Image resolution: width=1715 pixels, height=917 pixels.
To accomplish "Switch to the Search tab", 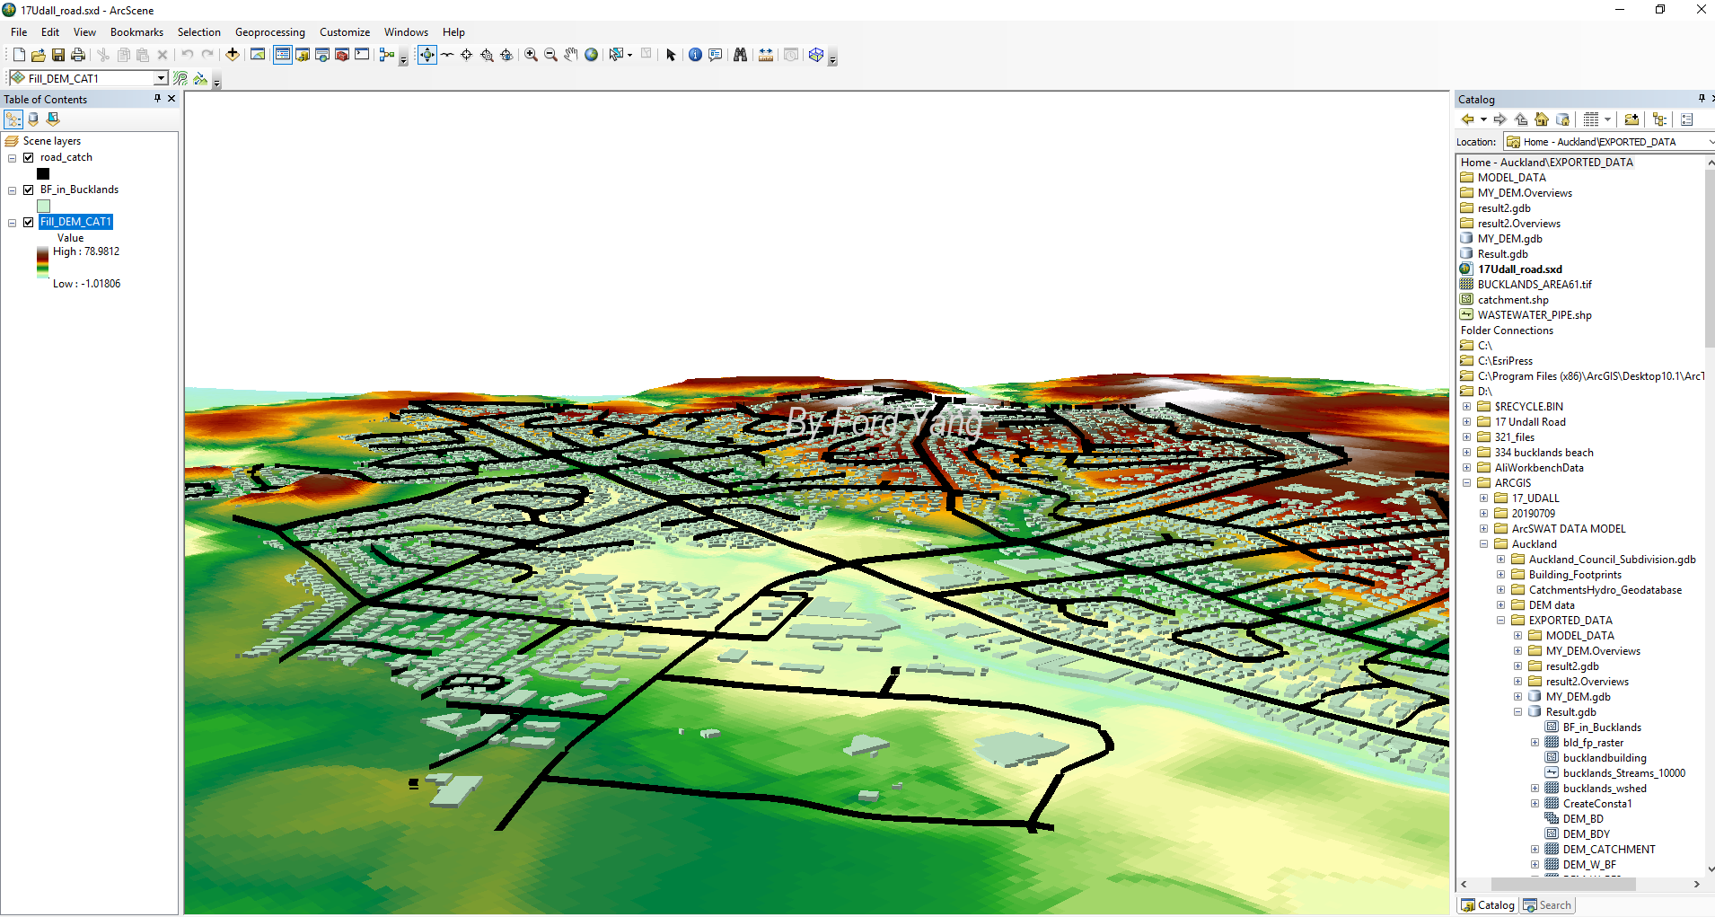I will pos(1547,905).
